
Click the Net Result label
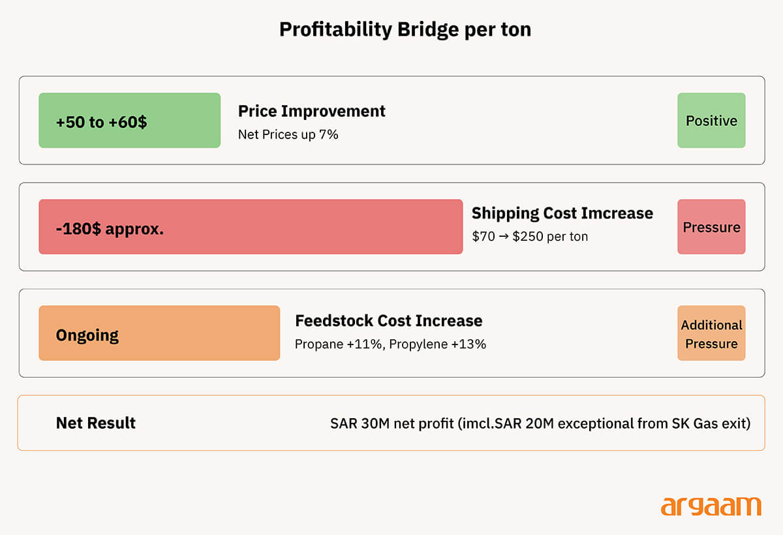[x=96, y=423]
